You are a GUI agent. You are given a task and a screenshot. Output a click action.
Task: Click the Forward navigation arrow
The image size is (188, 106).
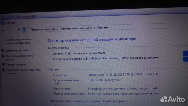click(9, 30)
